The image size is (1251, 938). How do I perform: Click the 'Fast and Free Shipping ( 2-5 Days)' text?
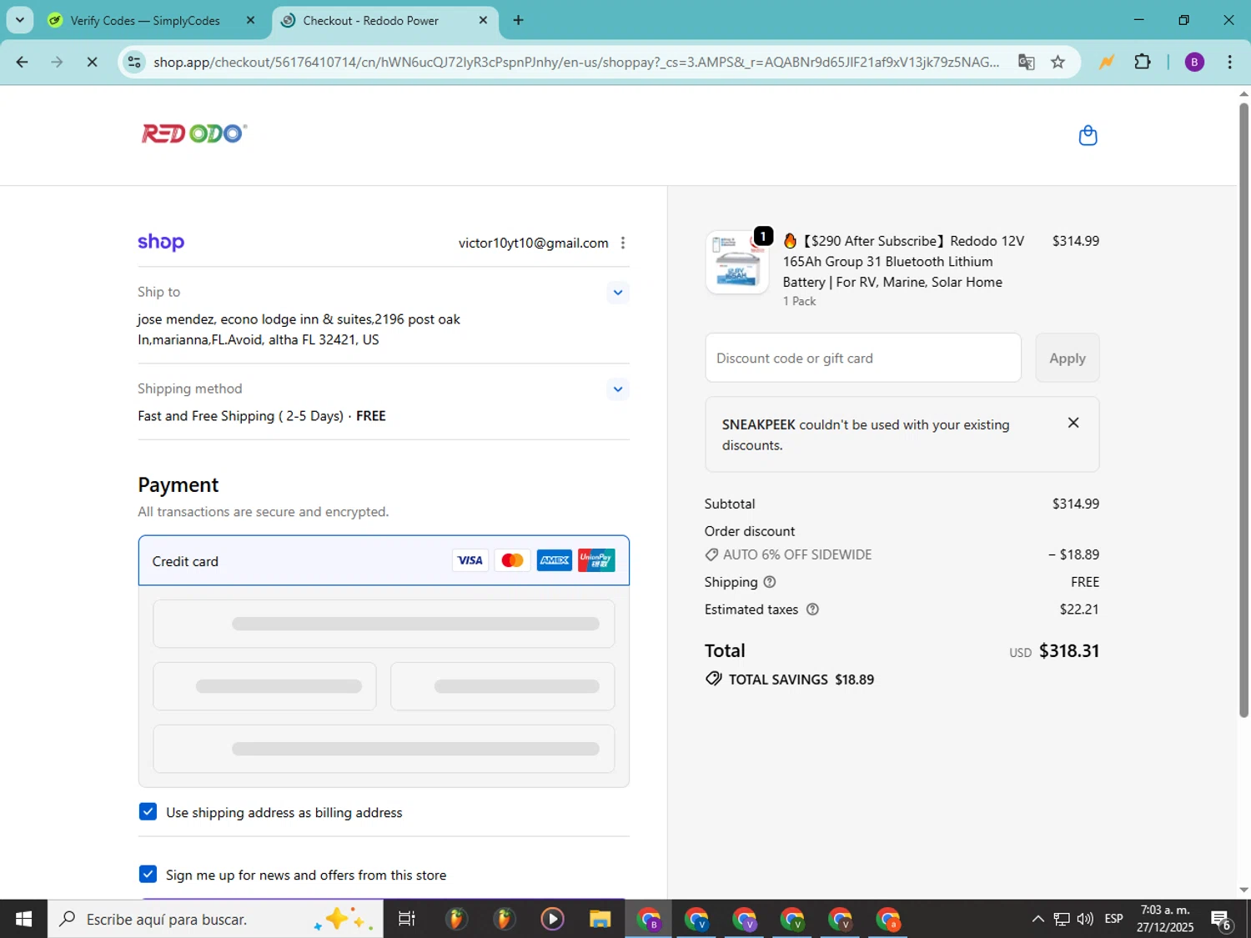240,416
